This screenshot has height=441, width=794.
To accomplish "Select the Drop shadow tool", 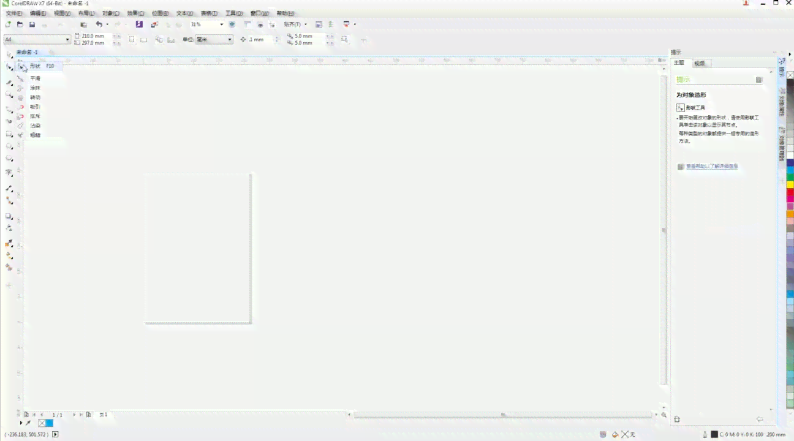I will pyautogui.click(x=9, y=216).
